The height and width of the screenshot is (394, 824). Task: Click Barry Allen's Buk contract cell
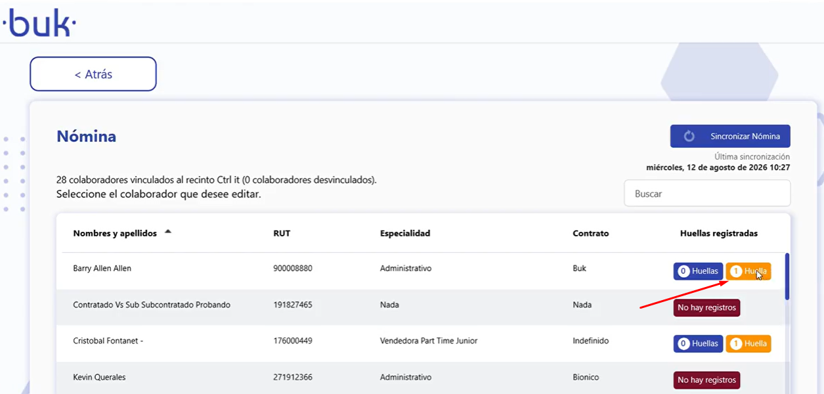point(579,269)
